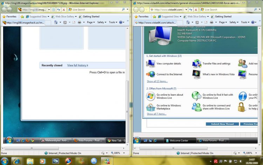This screenshot has height=165, width=263.
Task: Launch Windows Media Player from taskbar
Action: [x=42, y=161]
